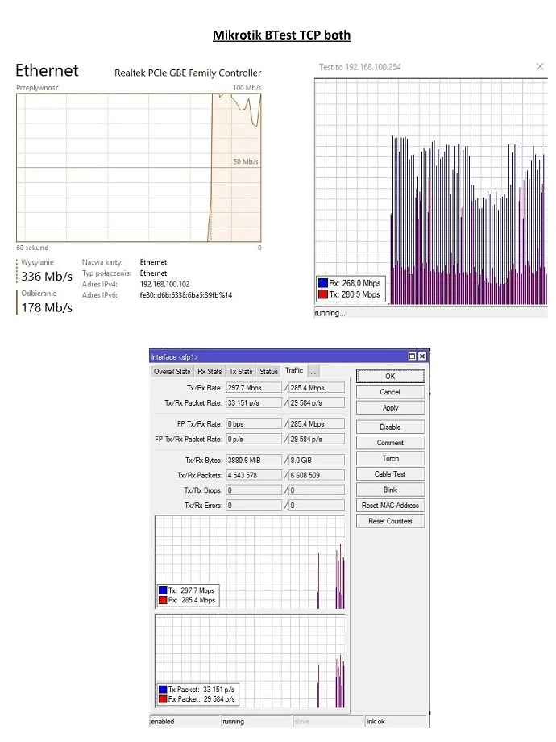Click red Tx legend in bandwidth test

point(323,294)
